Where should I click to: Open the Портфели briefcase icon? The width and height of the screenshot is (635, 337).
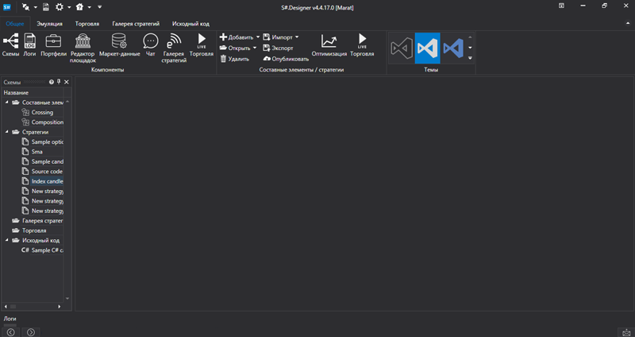click(x=54, y=45)
